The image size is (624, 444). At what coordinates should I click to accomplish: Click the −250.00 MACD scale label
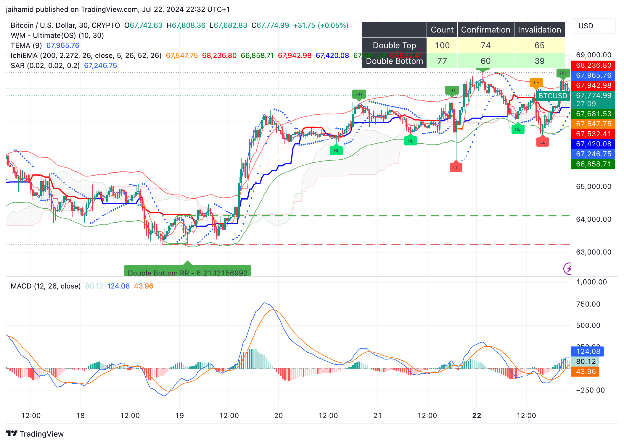(590, 390)
